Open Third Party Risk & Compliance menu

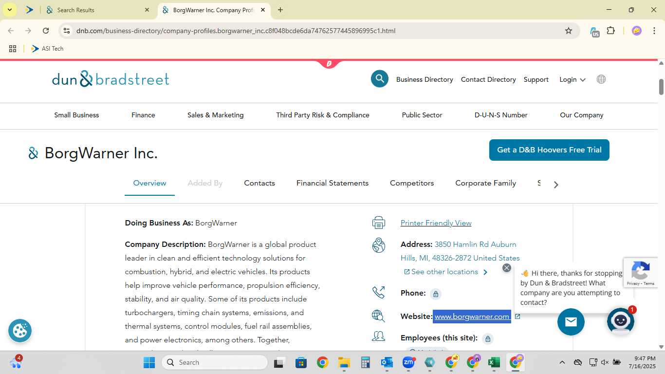[x=323, y=115]
